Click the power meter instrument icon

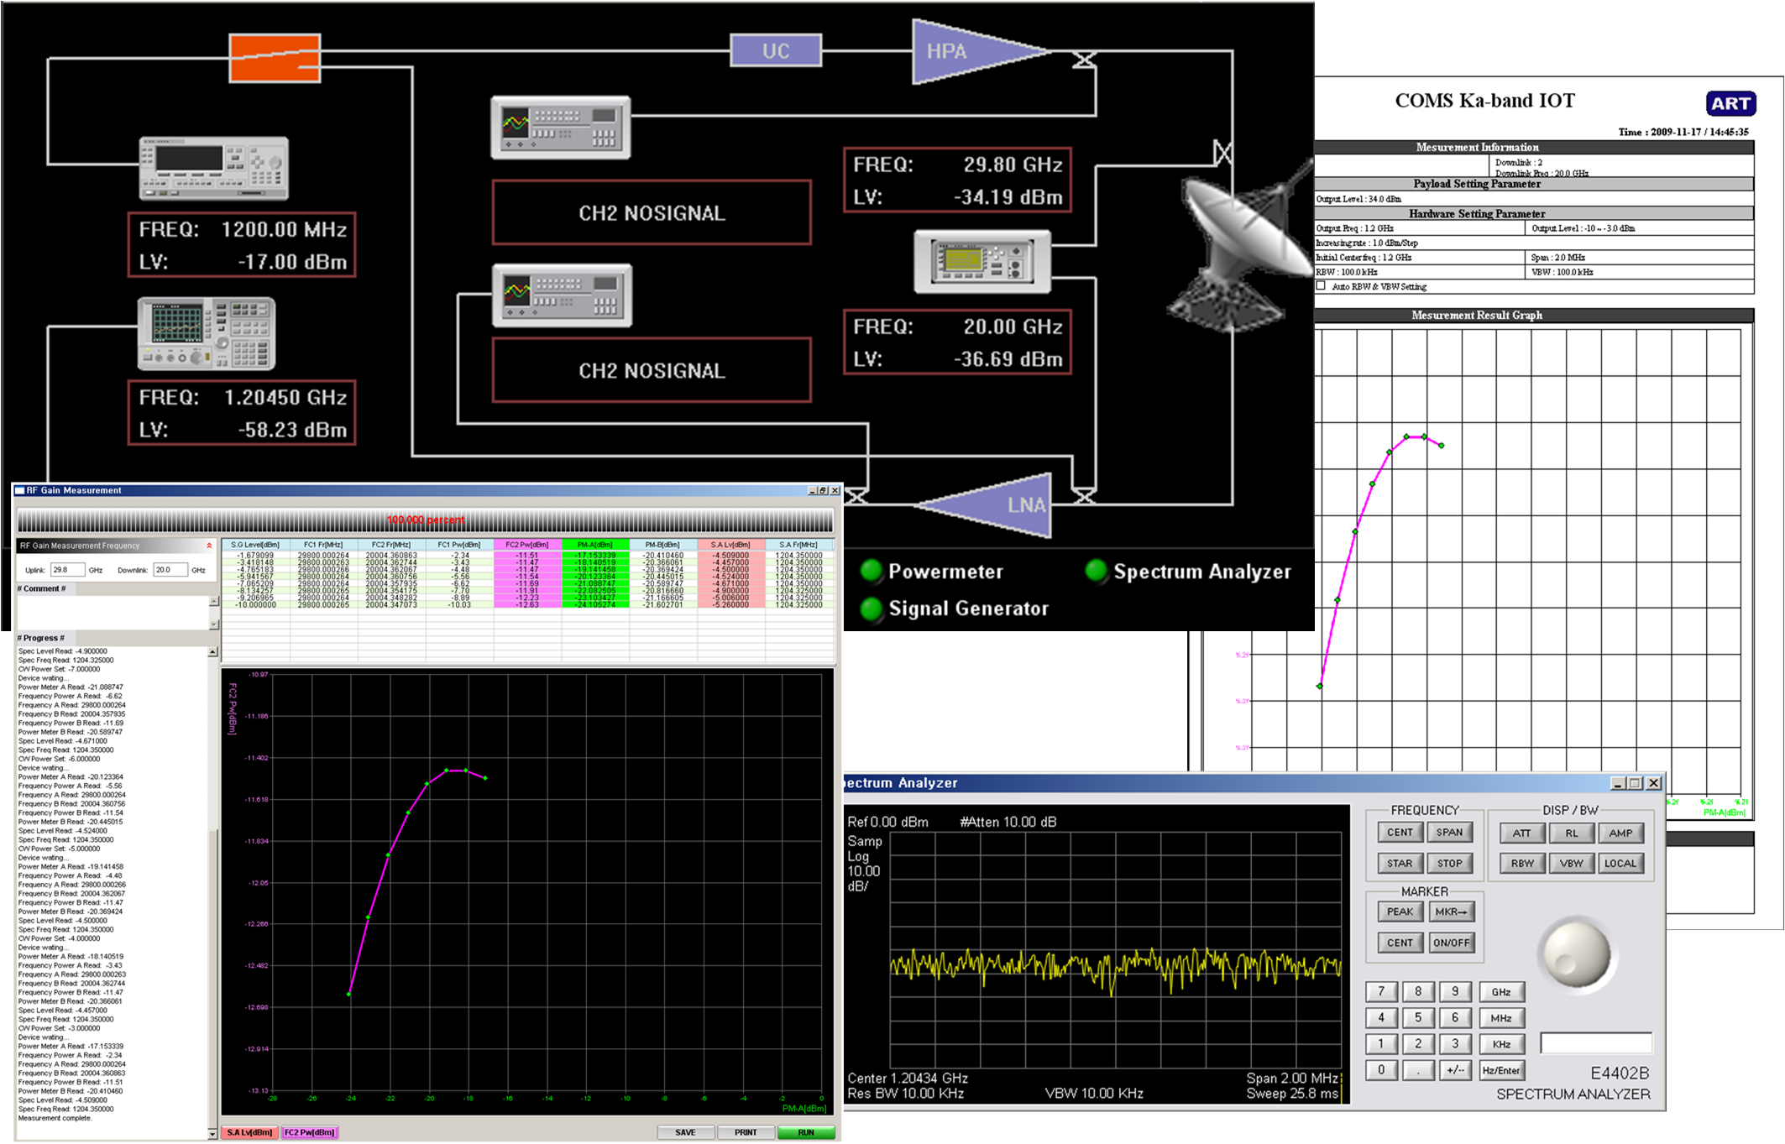click(981, 261)
